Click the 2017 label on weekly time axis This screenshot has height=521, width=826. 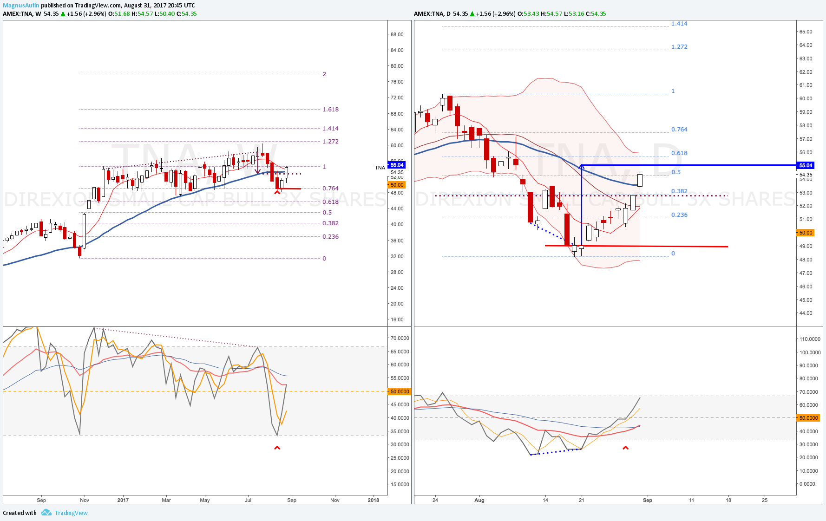pyautogui.click(x=123, y=500)
